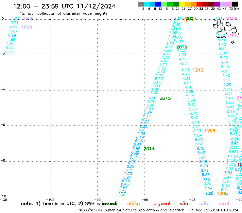Select the lavender 's3b' legend name
The height and width of the screenshot is (213, 242).
203,203
